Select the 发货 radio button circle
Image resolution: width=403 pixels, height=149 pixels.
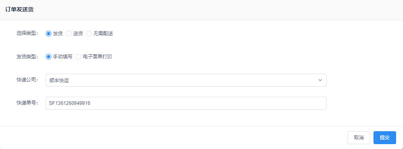(48, 34)
